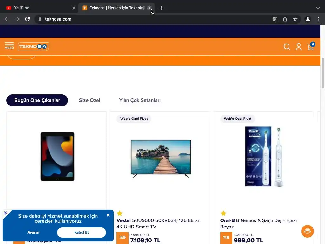325x244 pixels.
Task: Click the star icon above Vestel title
Action: click(120, 213)
